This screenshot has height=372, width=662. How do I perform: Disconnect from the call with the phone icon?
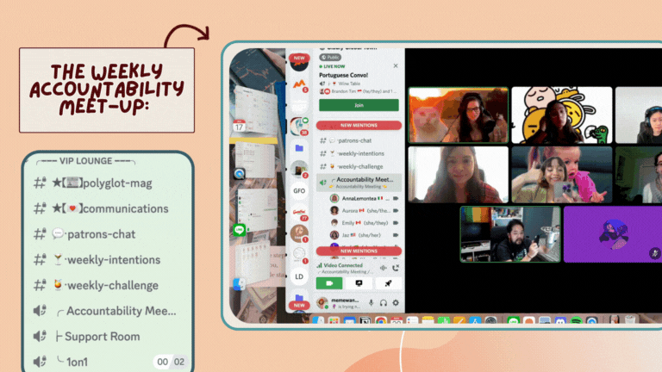(x=396, y=268)
